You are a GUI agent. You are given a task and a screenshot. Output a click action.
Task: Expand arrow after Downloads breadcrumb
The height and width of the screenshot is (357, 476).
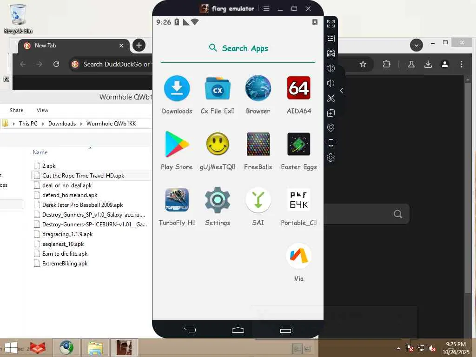(81, 124)
